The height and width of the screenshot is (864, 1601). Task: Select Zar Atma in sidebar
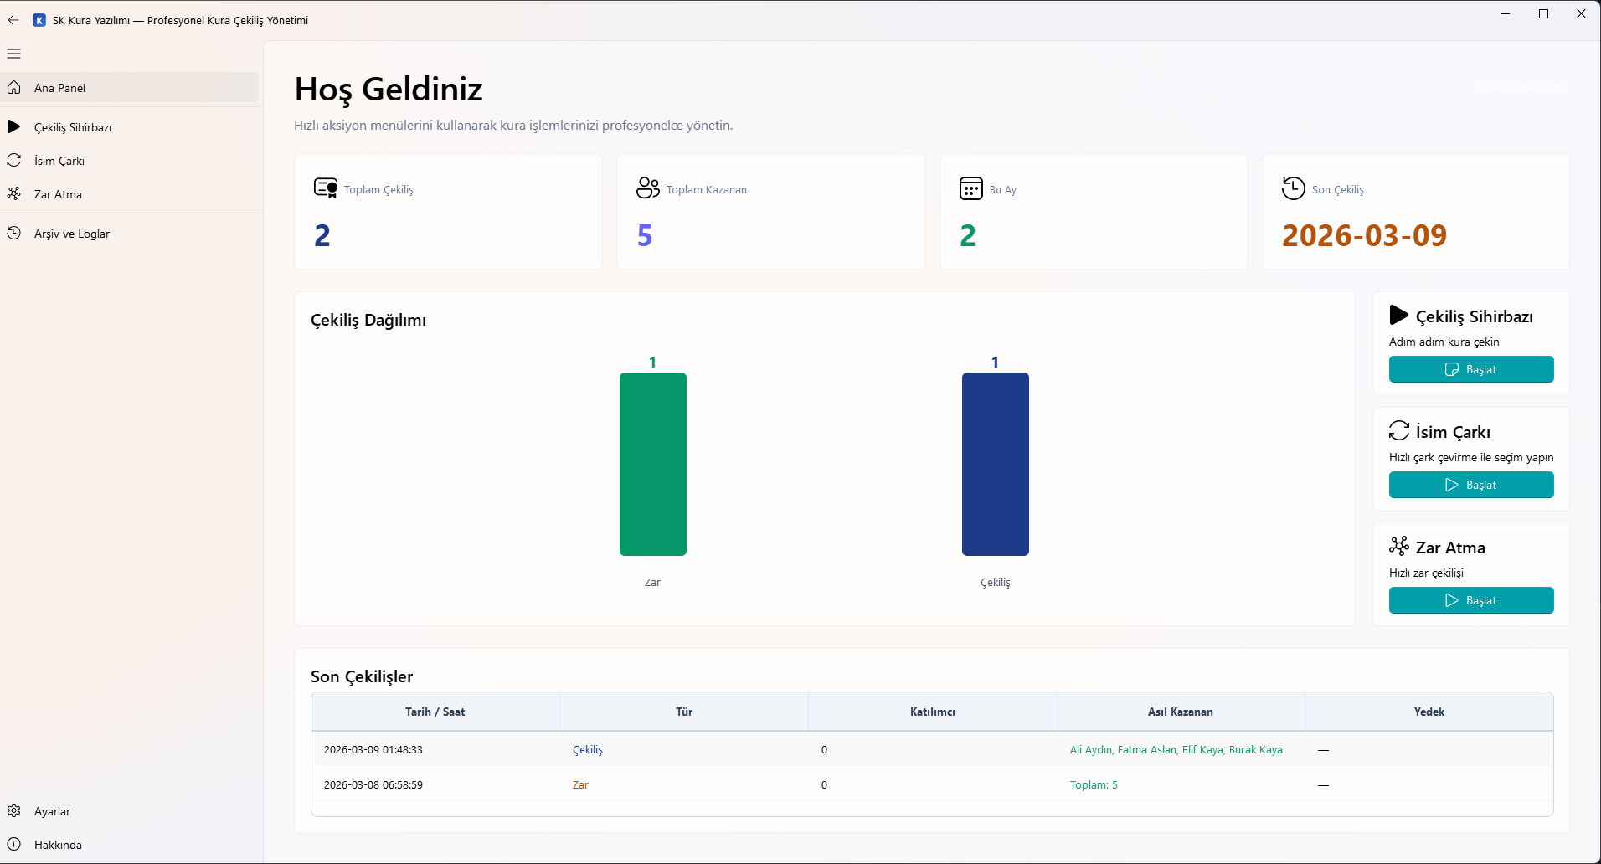(58, 194)
